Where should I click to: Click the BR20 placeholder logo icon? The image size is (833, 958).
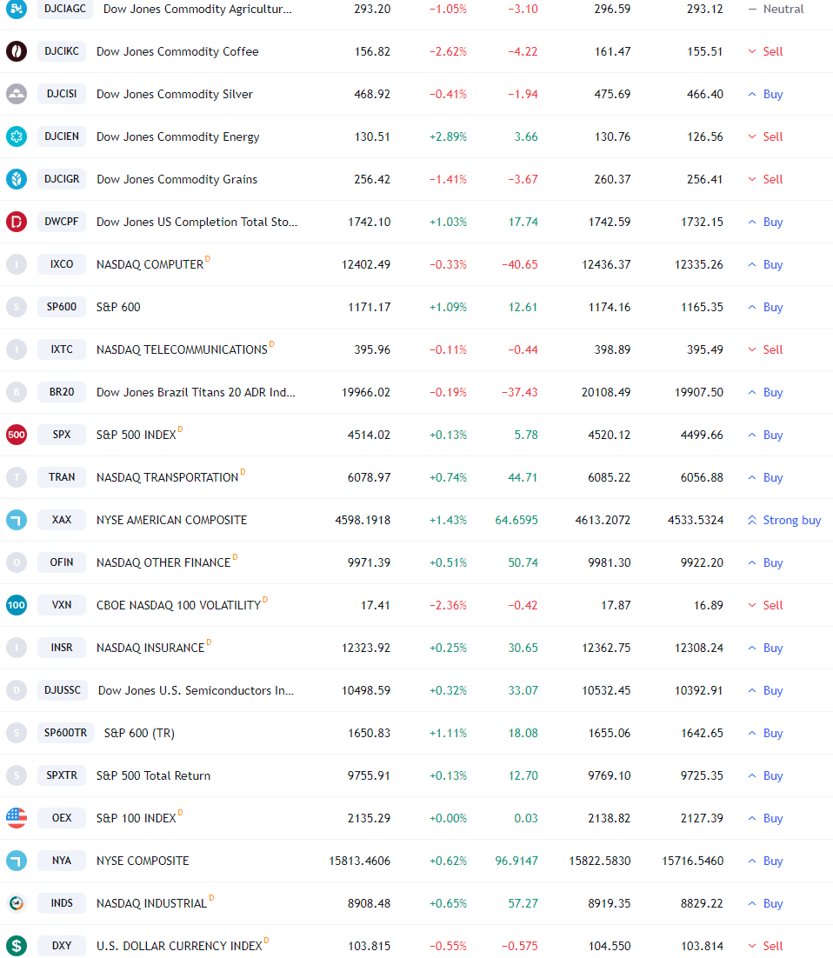(17, 392)
